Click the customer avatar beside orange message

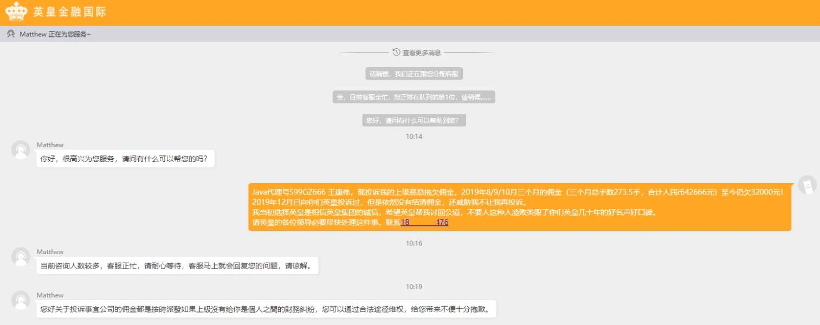coord(807,185)
